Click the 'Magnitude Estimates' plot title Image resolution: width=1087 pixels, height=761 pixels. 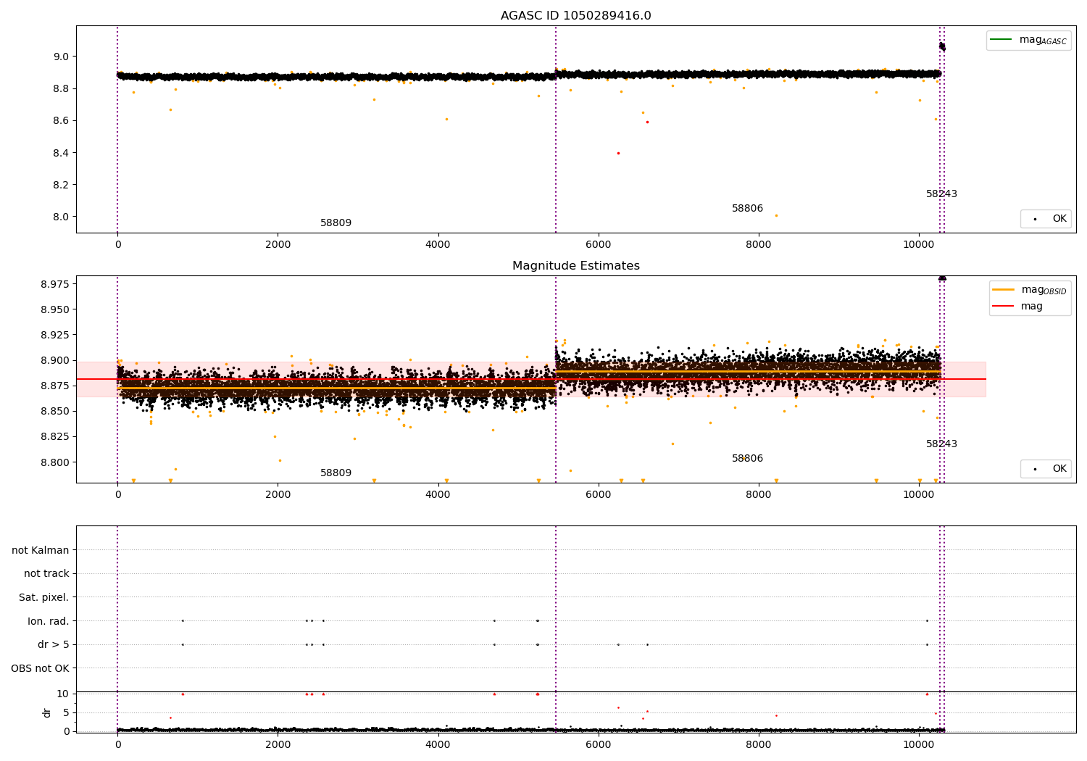[x=575, y=266]
